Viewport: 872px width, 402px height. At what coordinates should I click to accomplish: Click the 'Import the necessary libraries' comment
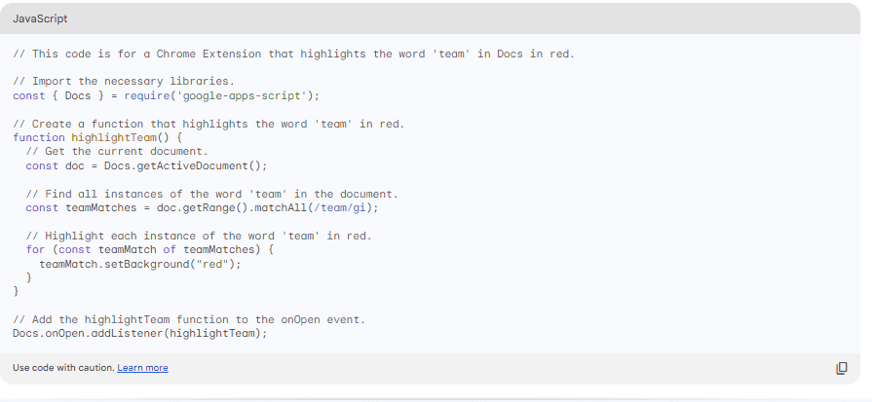click(x=124, y=81)
